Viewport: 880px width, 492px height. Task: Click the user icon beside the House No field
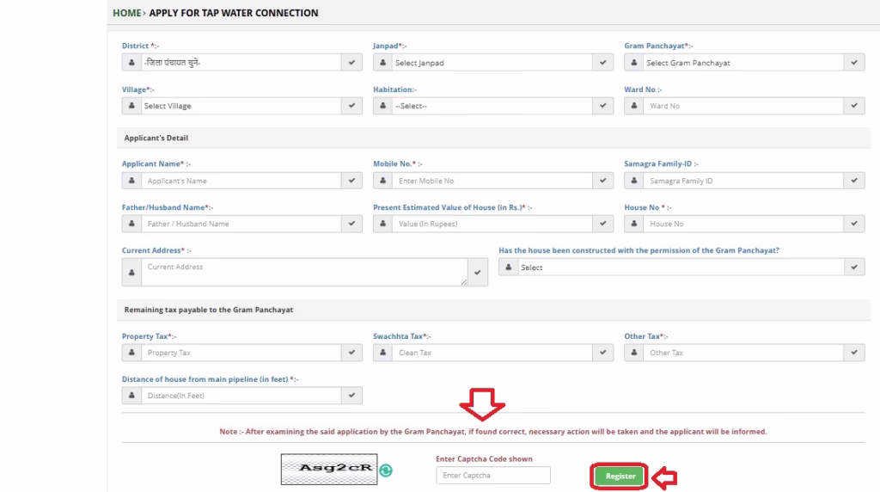pyautogui.click(x=634, y=224)
